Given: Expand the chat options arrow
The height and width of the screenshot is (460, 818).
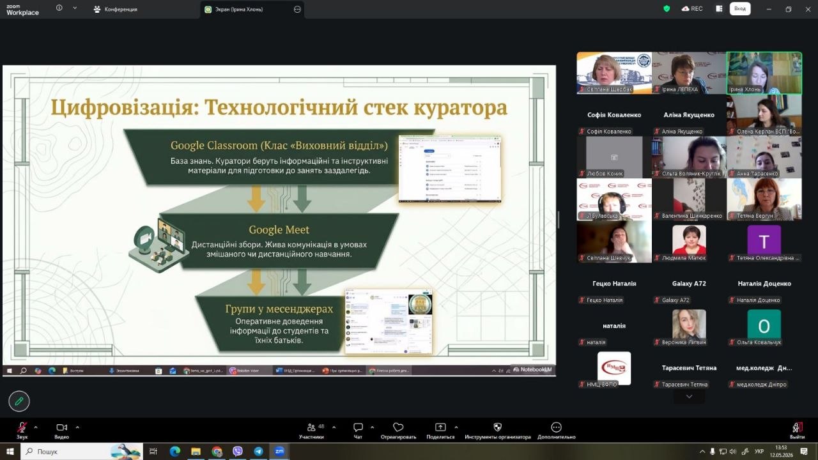Looking at the screenshot, I should (372, 427).
